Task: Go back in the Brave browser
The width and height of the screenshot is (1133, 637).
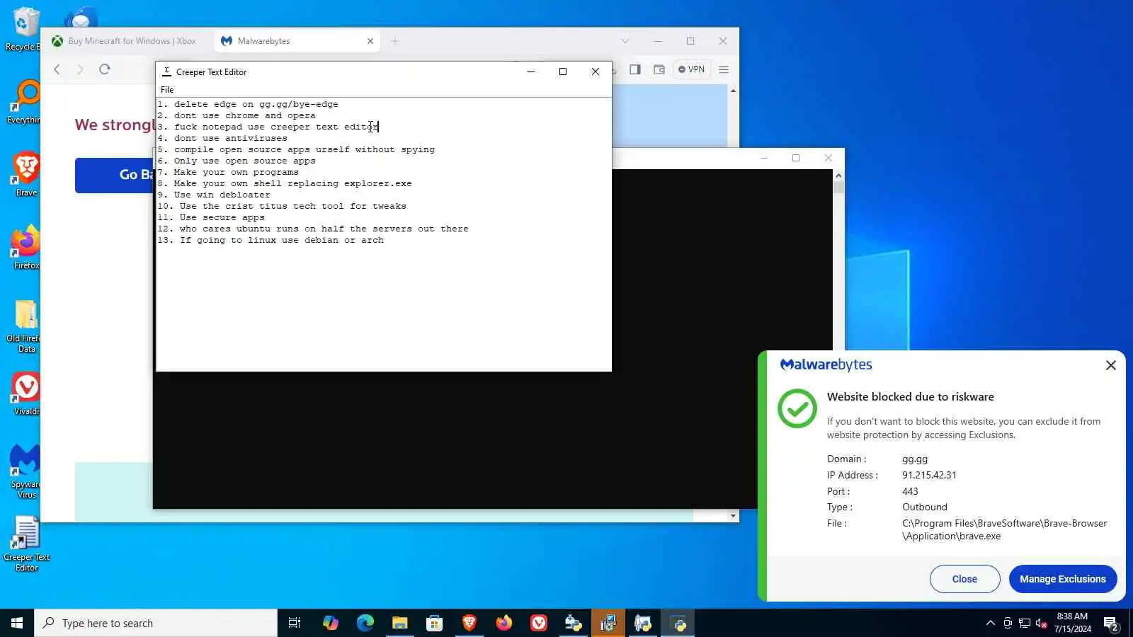Action: 57,69
